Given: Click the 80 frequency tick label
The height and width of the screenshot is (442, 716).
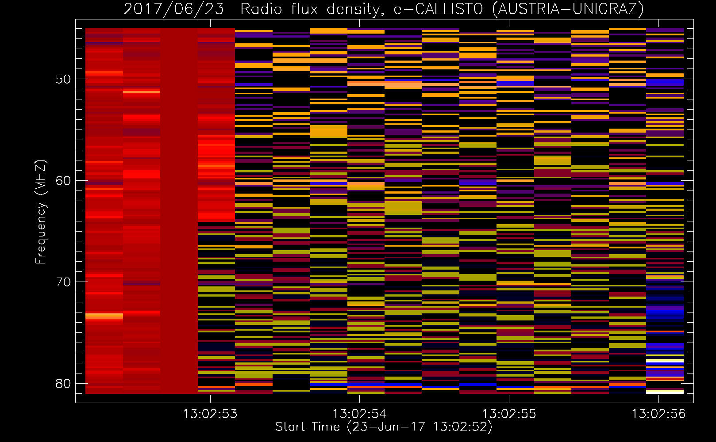Looking at the screenshot, I should (x=63, y=384).
